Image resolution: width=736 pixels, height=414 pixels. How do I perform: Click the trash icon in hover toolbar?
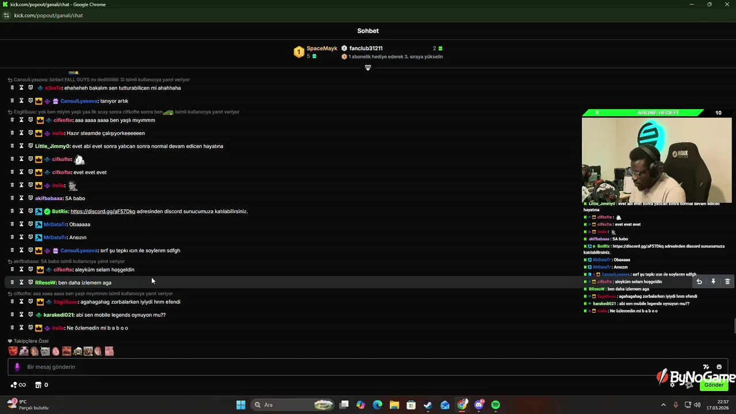click(727, 282)
